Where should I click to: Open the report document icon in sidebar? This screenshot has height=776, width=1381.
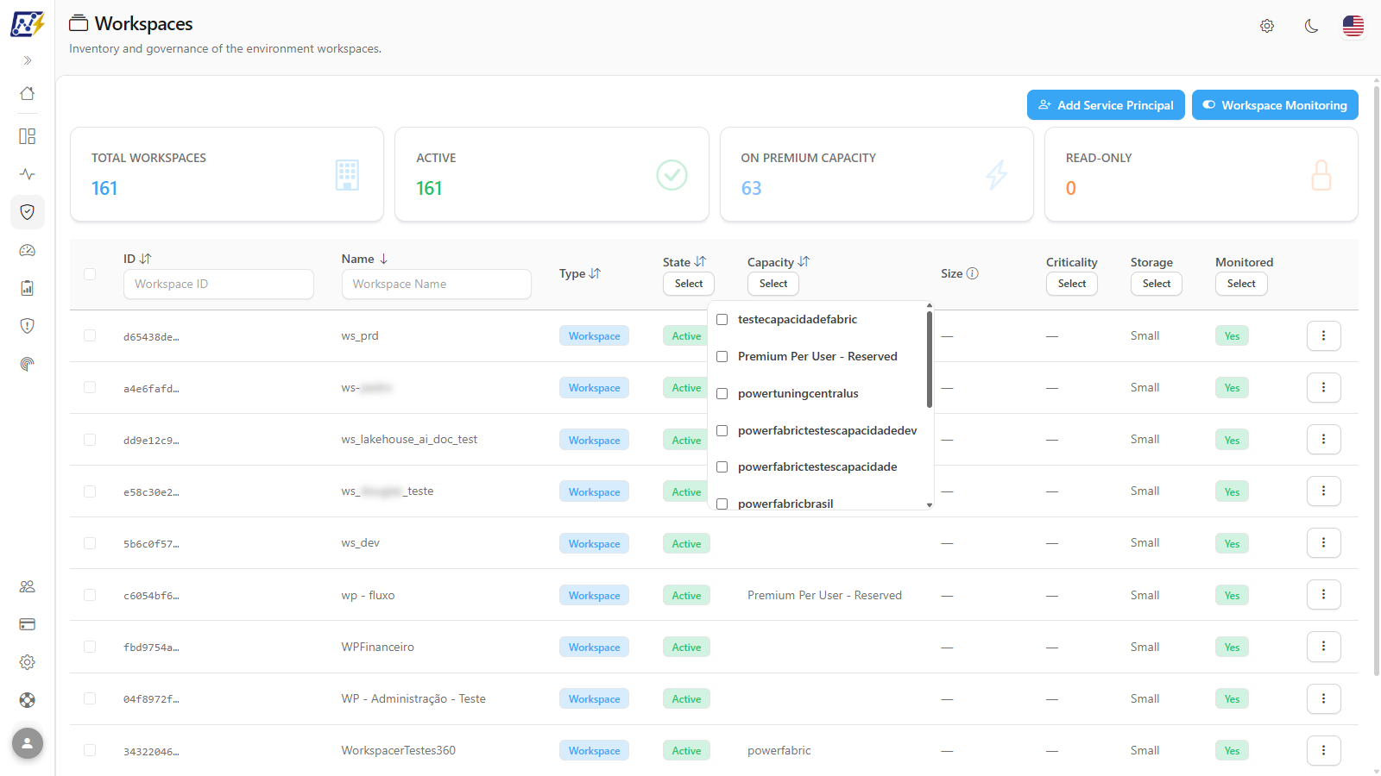[28, 288]
